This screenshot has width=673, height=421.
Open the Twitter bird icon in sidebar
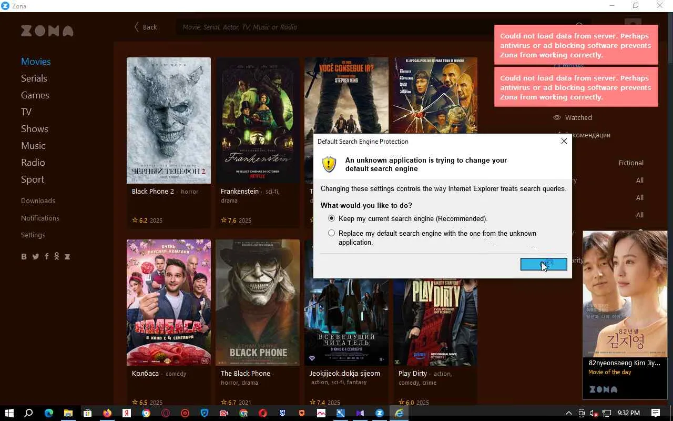36,256
